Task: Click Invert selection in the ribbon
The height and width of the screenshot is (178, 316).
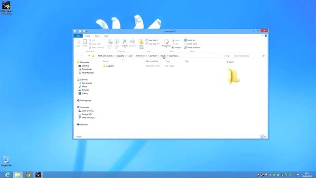Action: point(192,47)
